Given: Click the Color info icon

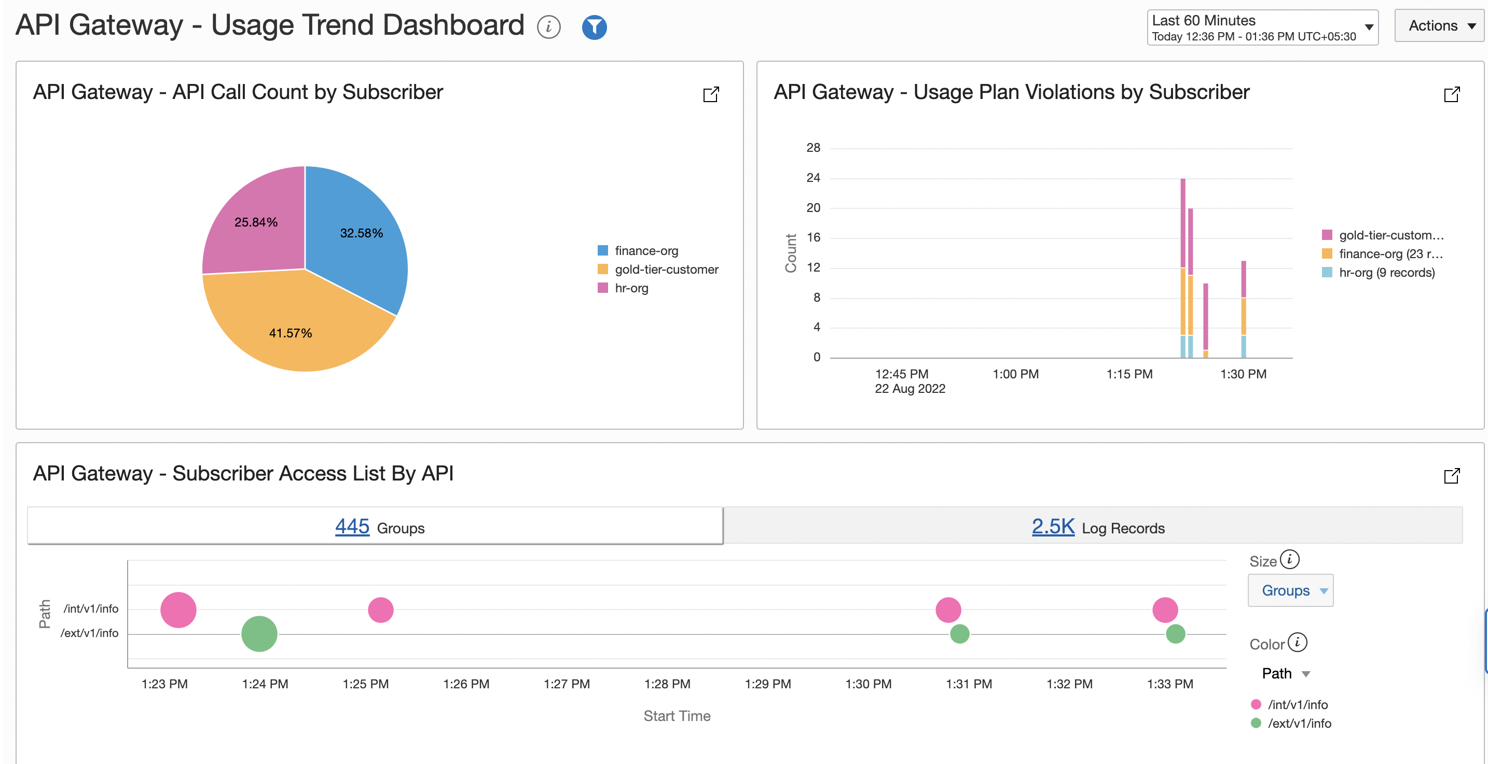Looking at the screenshot, I should click(x=1299, y=642).
